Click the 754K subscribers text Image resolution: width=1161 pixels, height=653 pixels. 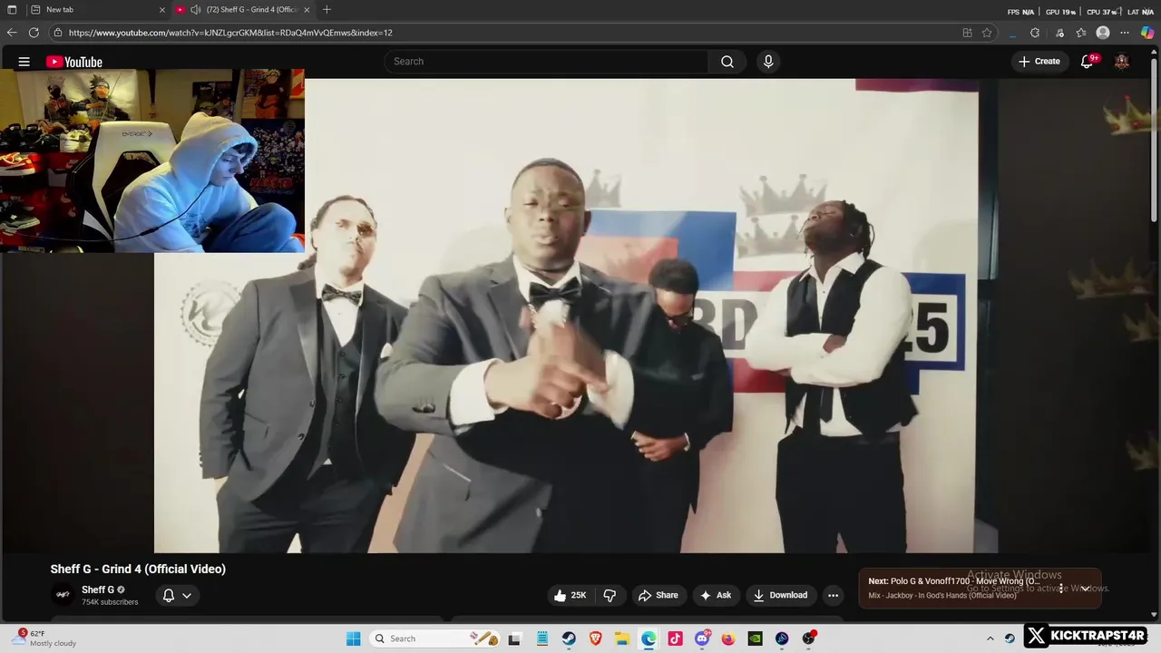(x=110, y=602)
